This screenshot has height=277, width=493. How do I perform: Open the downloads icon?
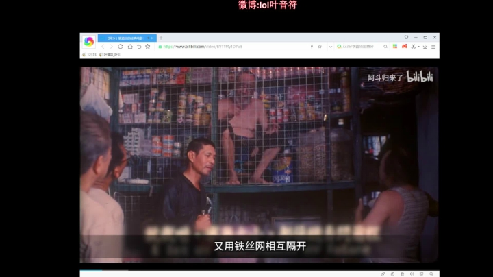[x=425, y=47]
